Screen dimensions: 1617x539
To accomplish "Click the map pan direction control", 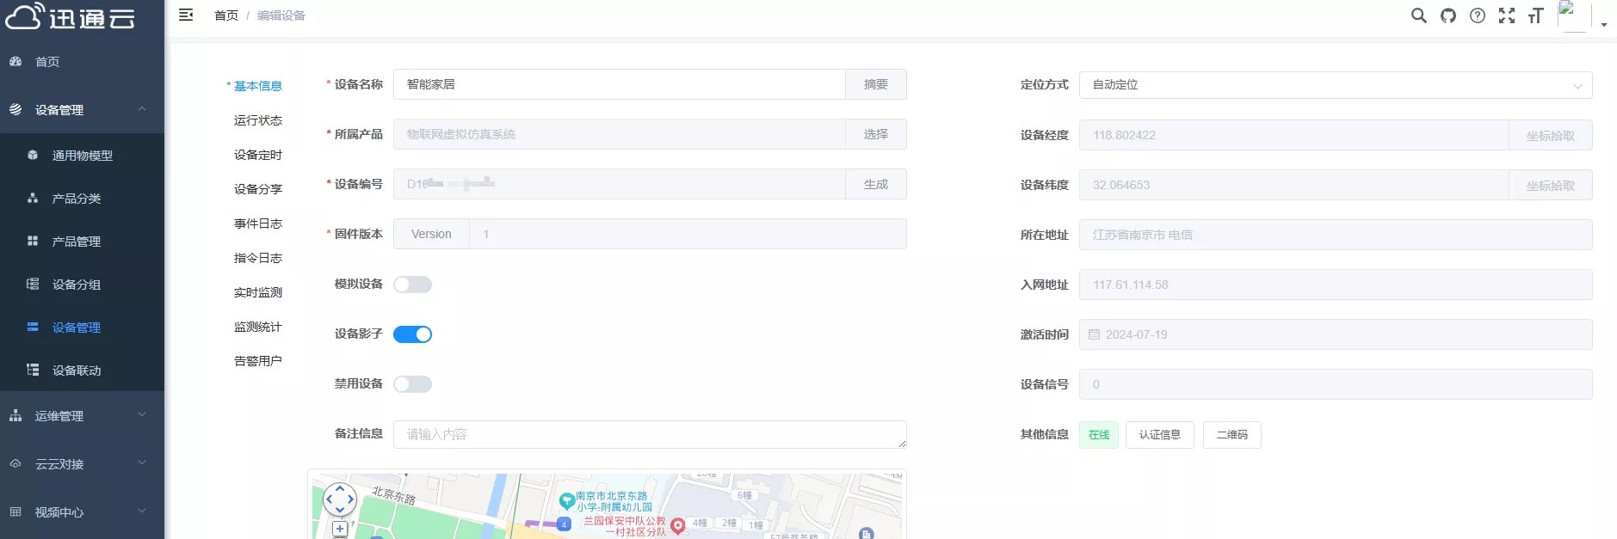I will pos(340,499).
